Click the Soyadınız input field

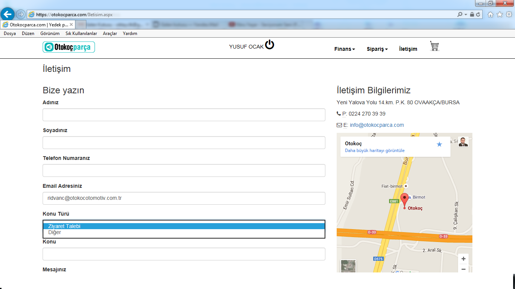(184, 143)
